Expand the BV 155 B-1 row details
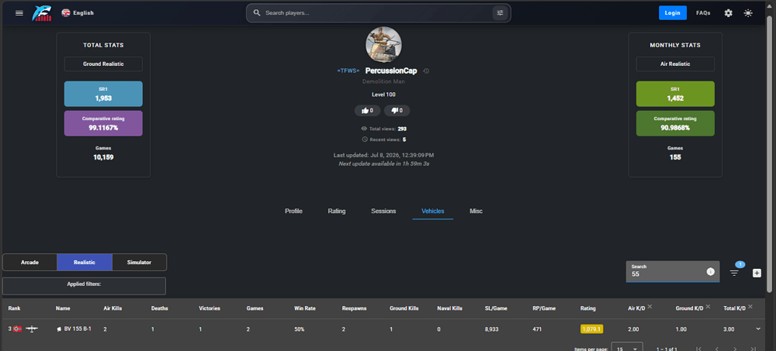Viewport: 776px width, 351px height. tap(757, 329)
